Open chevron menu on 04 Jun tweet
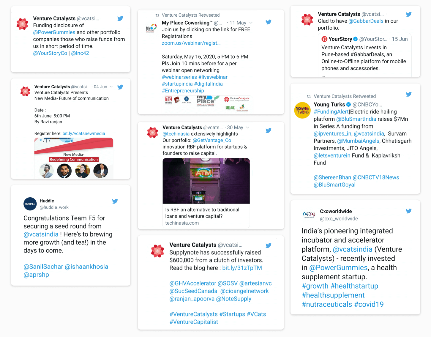Image resolution: width=431 pixels, height=337 pixels. pos(111,87)
